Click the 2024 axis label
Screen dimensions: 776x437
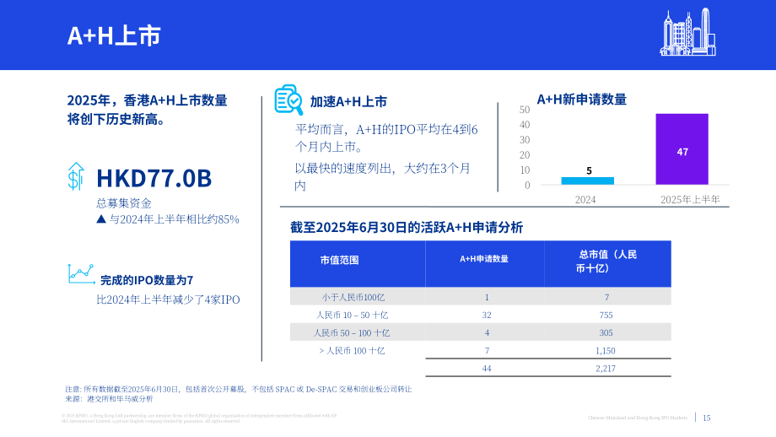(585, 199)
